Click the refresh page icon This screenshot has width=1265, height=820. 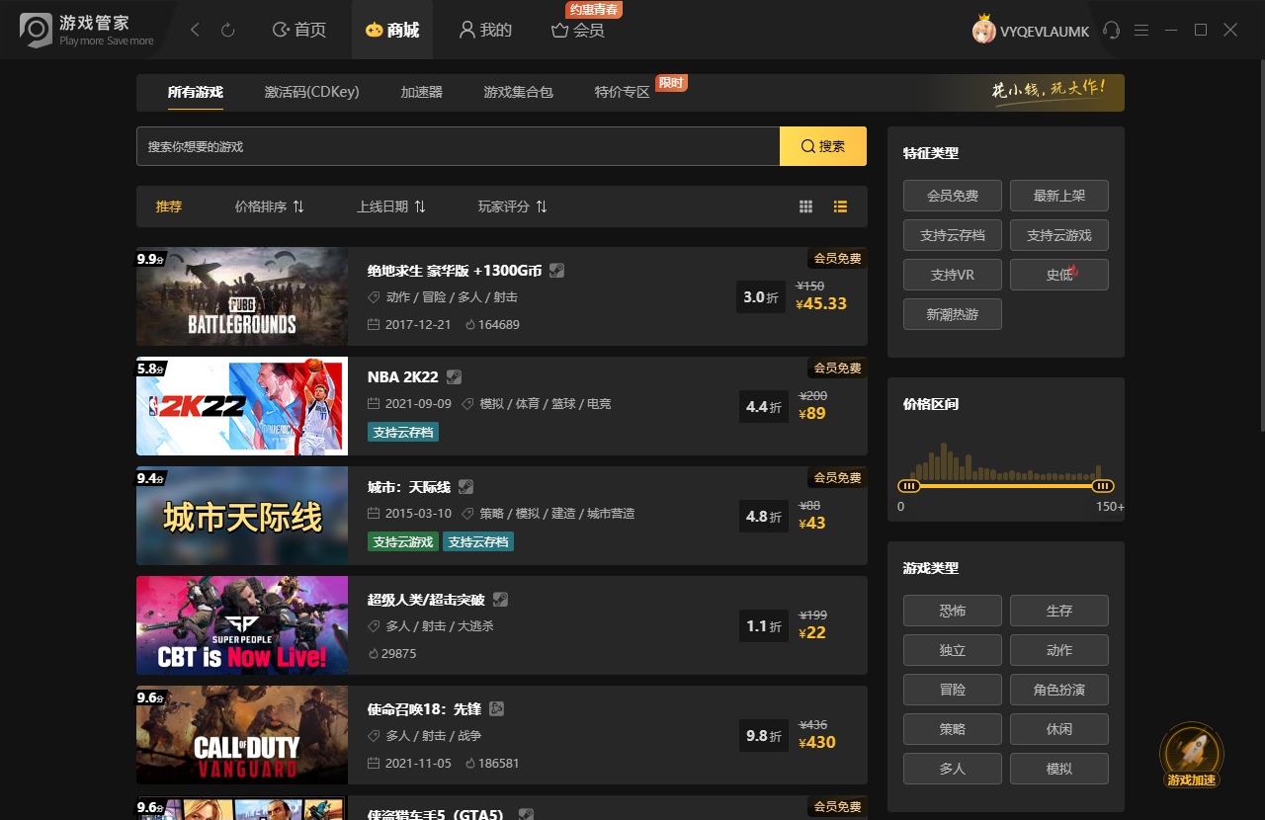pyautogui.click(x=227, y=31)
